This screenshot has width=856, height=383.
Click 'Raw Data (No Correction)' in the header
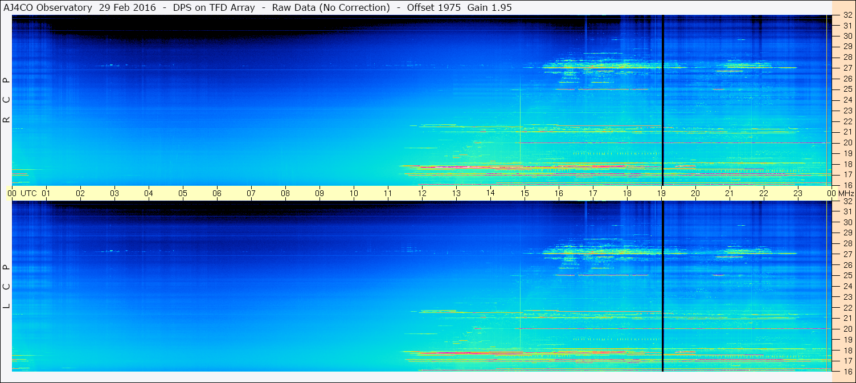point(331,7)
